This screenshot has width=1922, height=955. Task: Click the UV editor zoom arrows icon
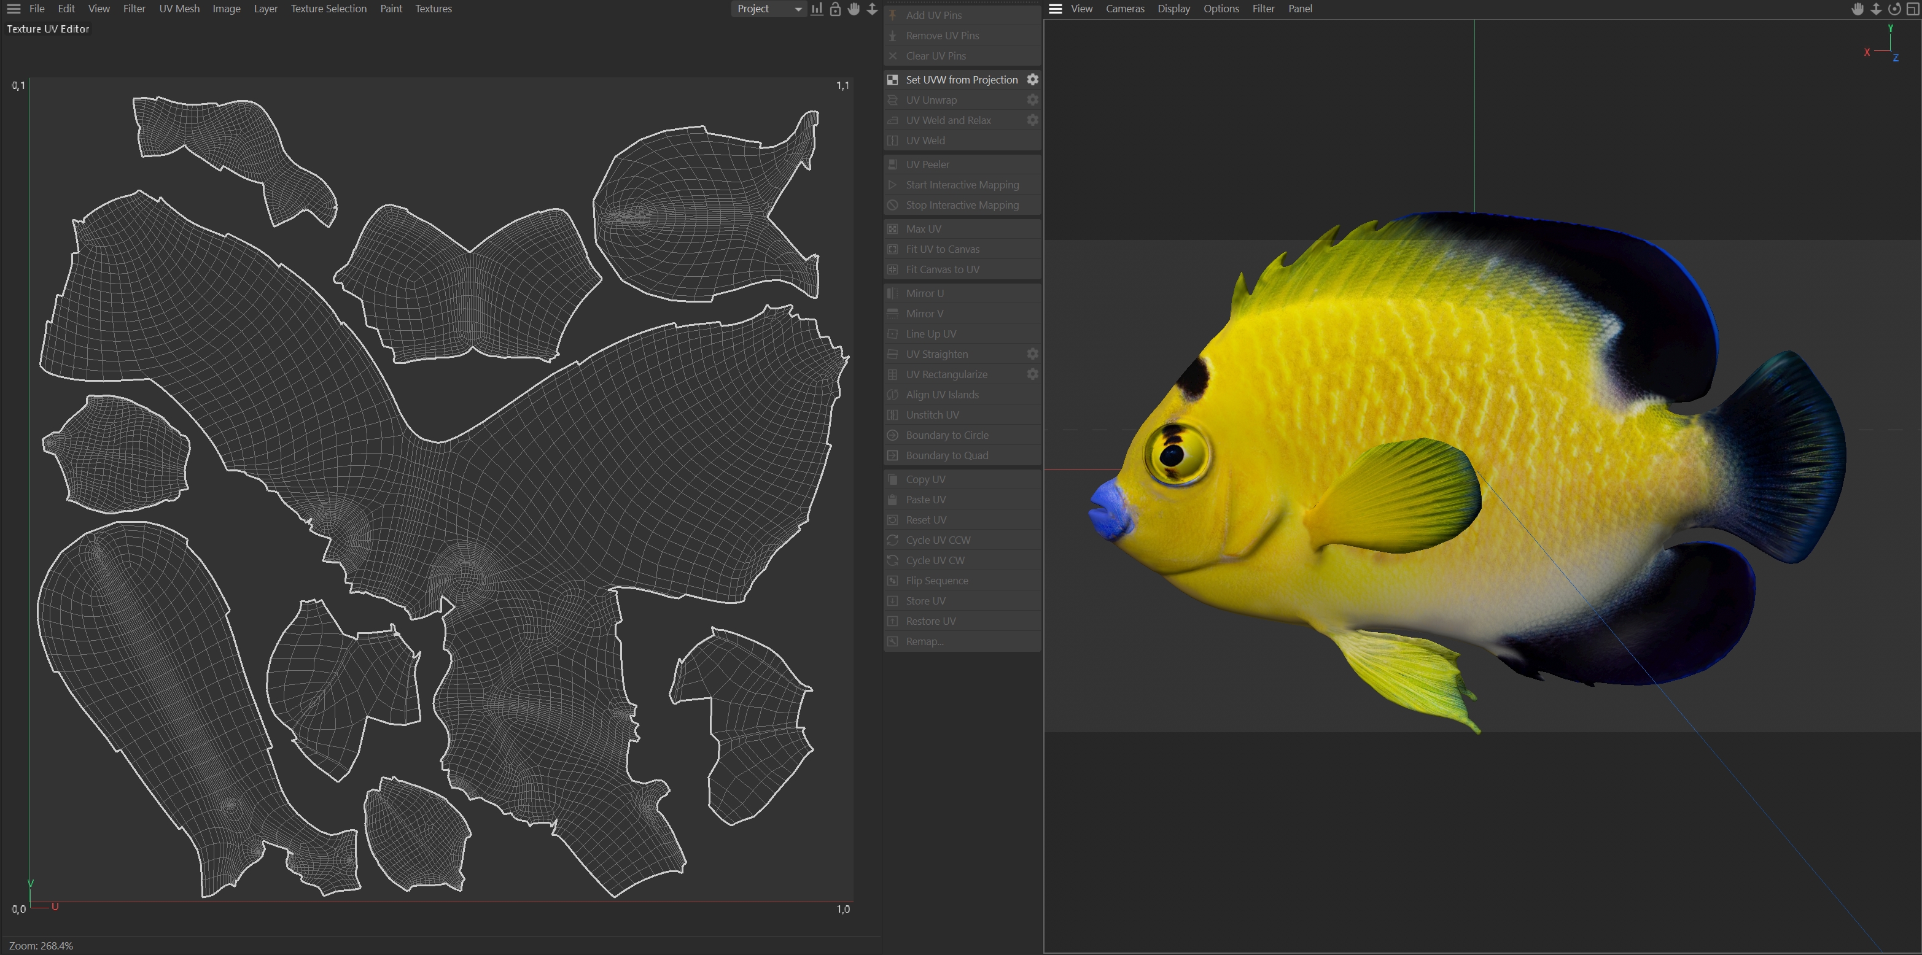pyautogui.click(x=872, y=9)
